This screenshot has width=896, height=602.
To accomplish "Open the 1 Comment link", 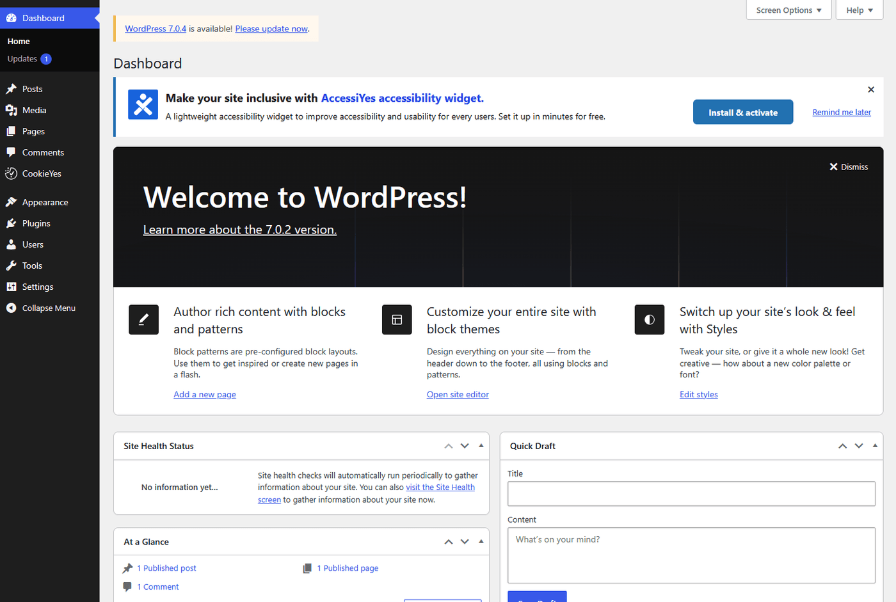I will 158,587.
